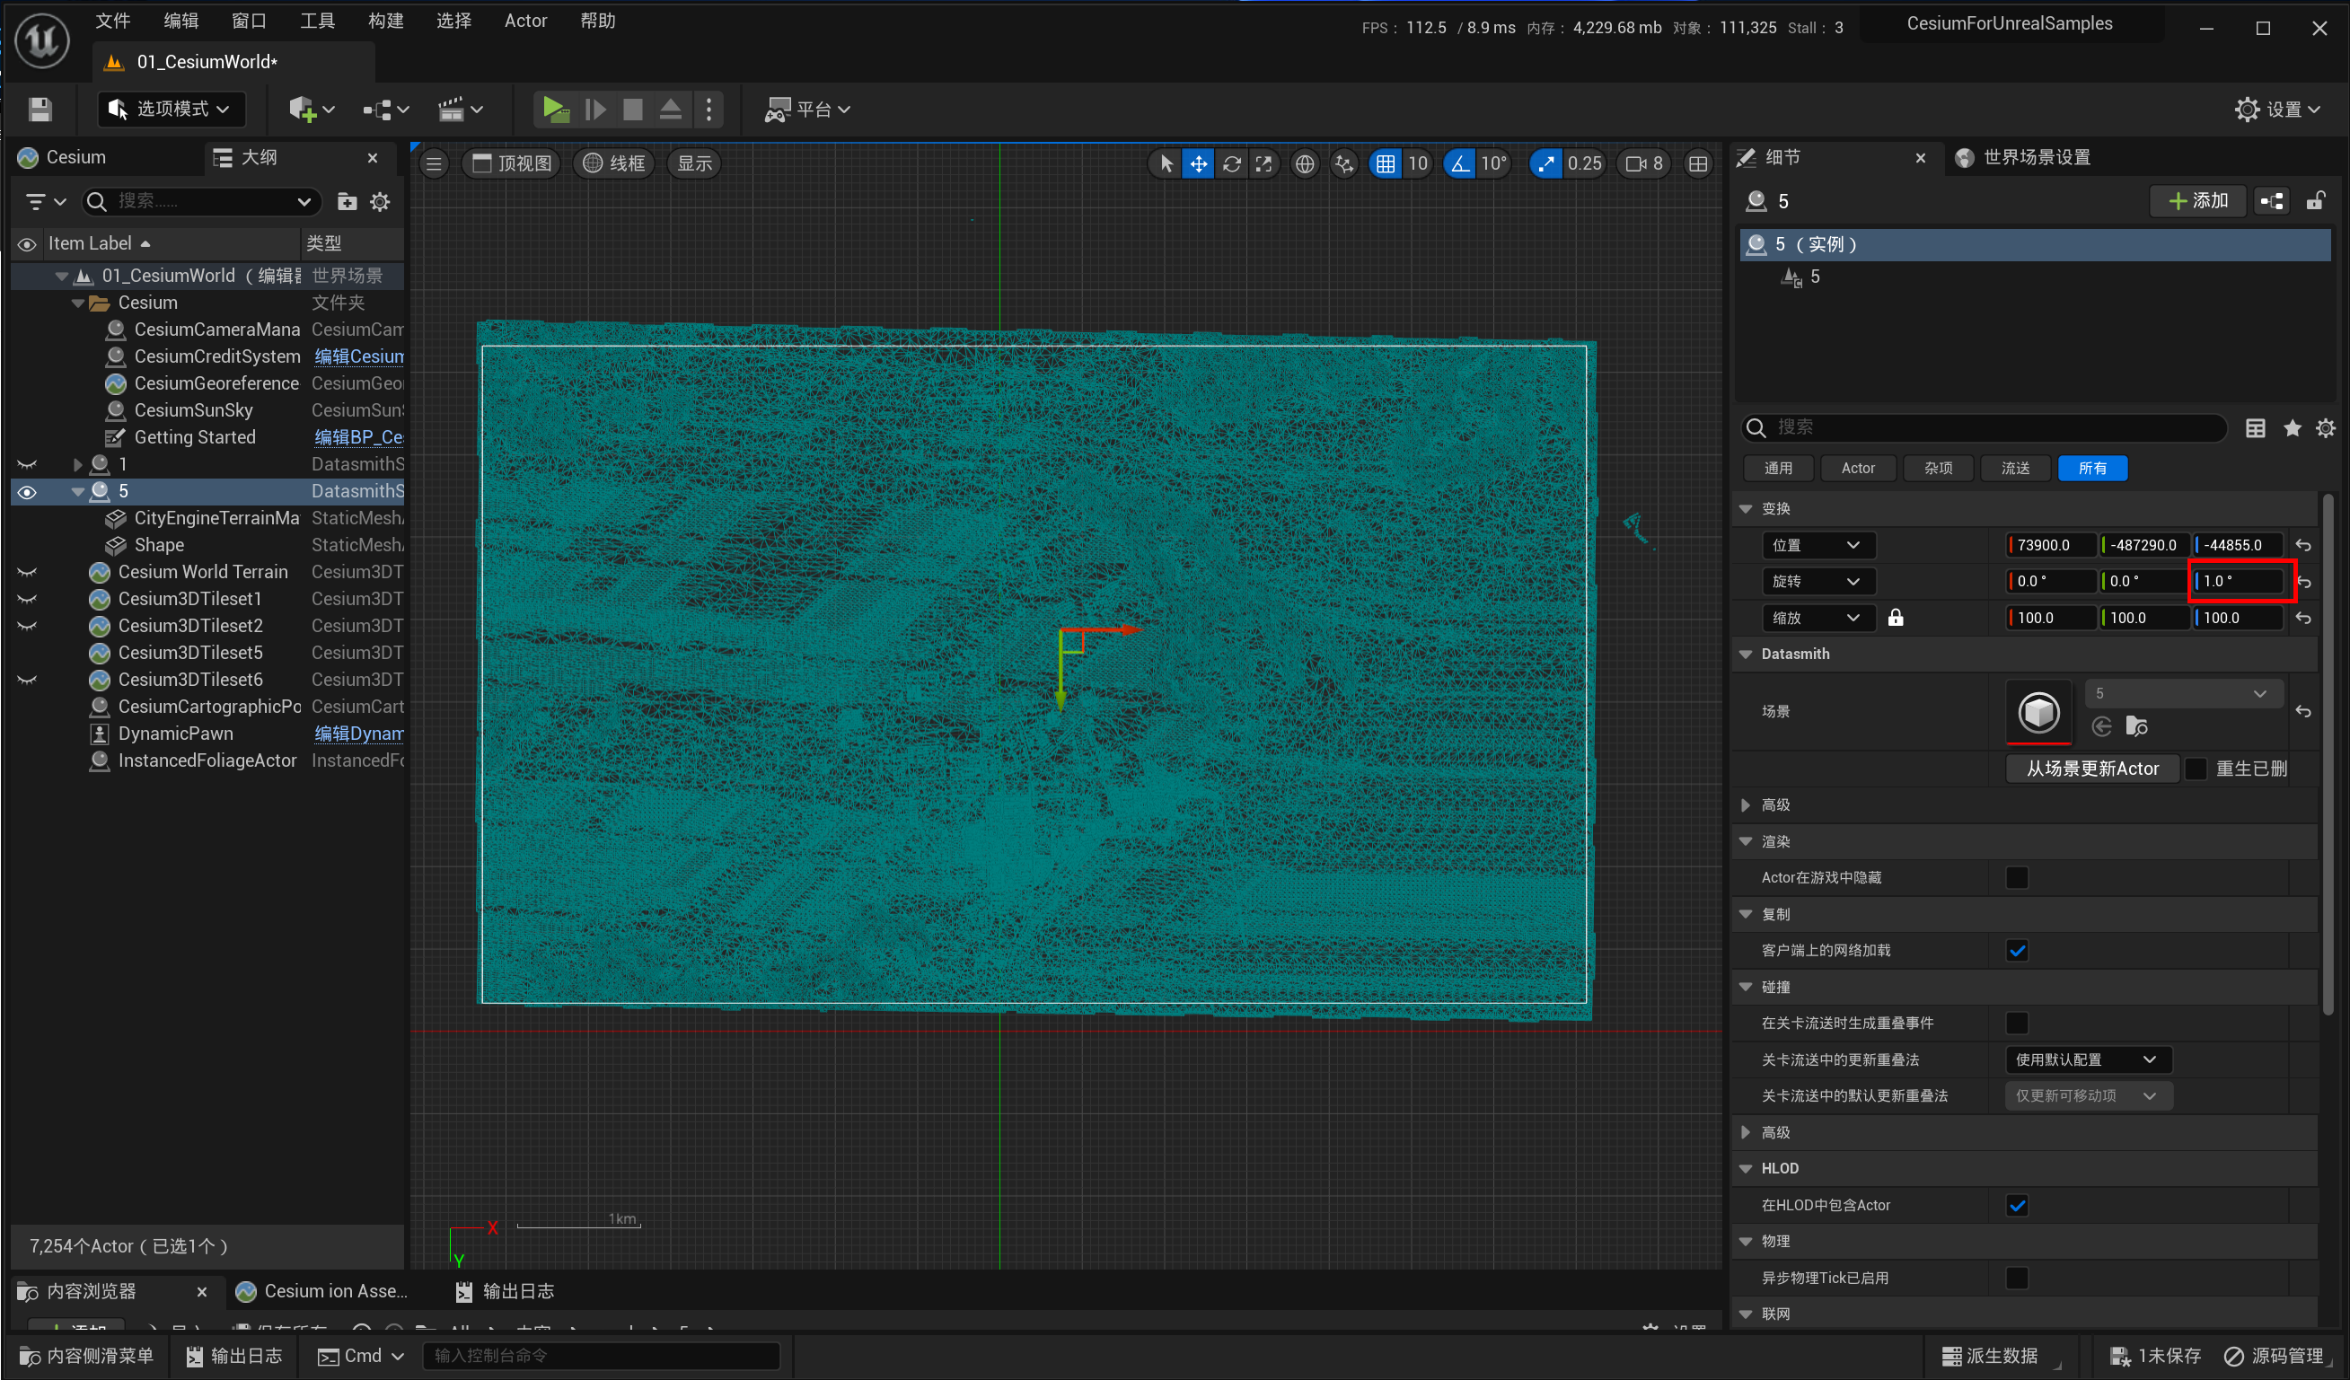
Task: Select the rotate tool in viewport
Action: click(1231, 164)
